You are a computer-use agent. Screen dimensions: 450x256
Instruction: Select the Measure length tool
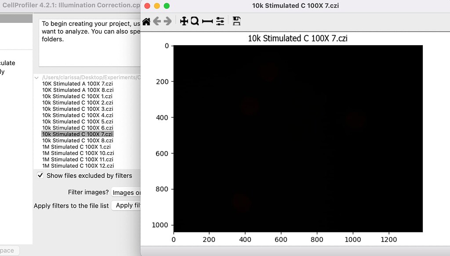(x=207, y=21)
